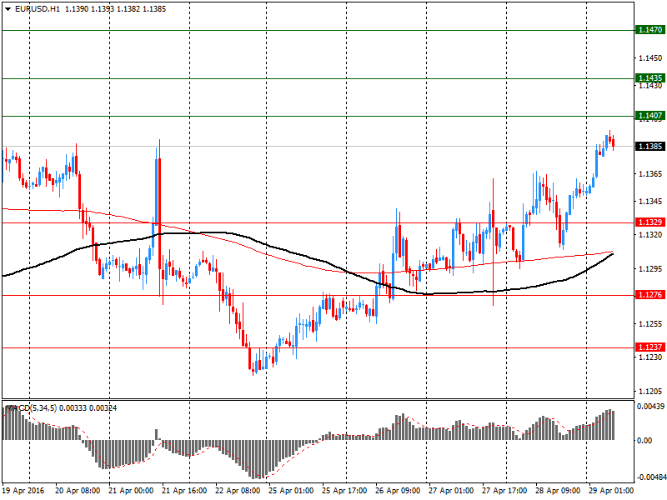The width and height of the screenshot is (667, 500).
Task: Select the MACD(5,34,5) indicator label
Action: [31, 408]
